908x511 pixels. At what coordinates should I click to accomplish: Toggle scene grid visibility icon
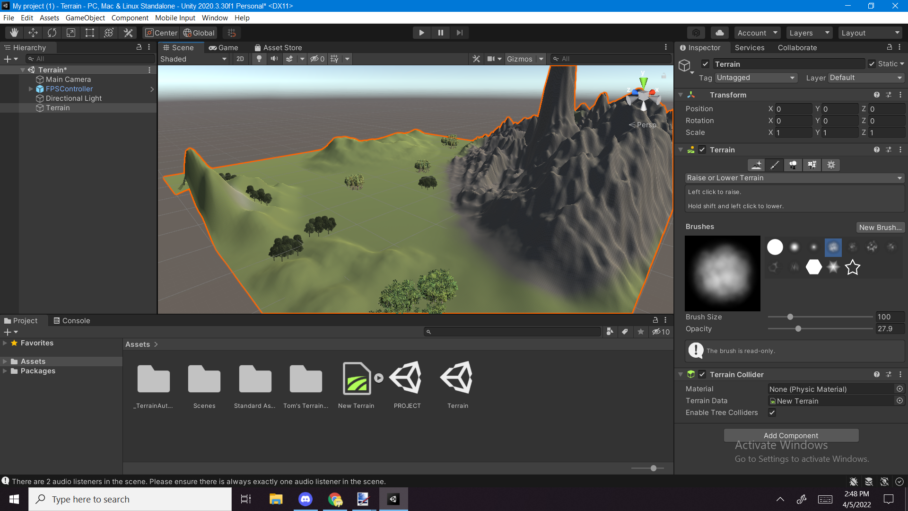coord(334,59)
